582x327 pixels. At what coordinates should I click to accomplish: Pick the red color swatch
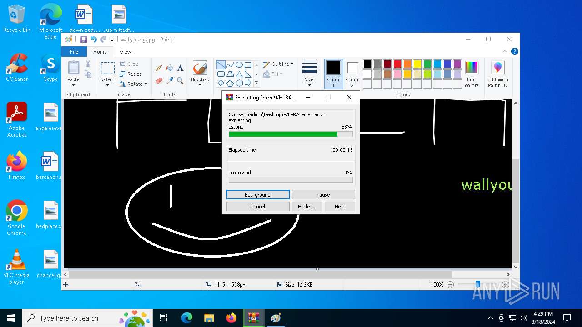click(397, 64)
